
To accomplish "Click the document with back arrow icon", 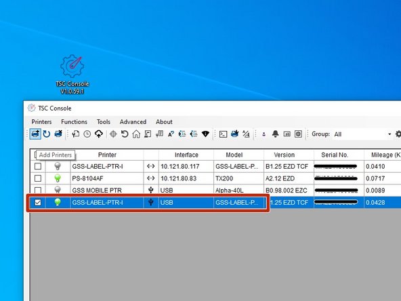I will tap(76, 134).
